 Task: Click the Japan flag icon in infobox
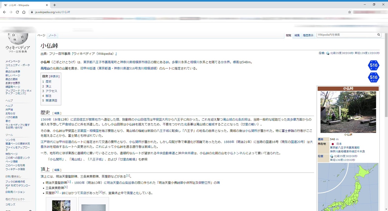pyautogui.click(x=333, y=144)
